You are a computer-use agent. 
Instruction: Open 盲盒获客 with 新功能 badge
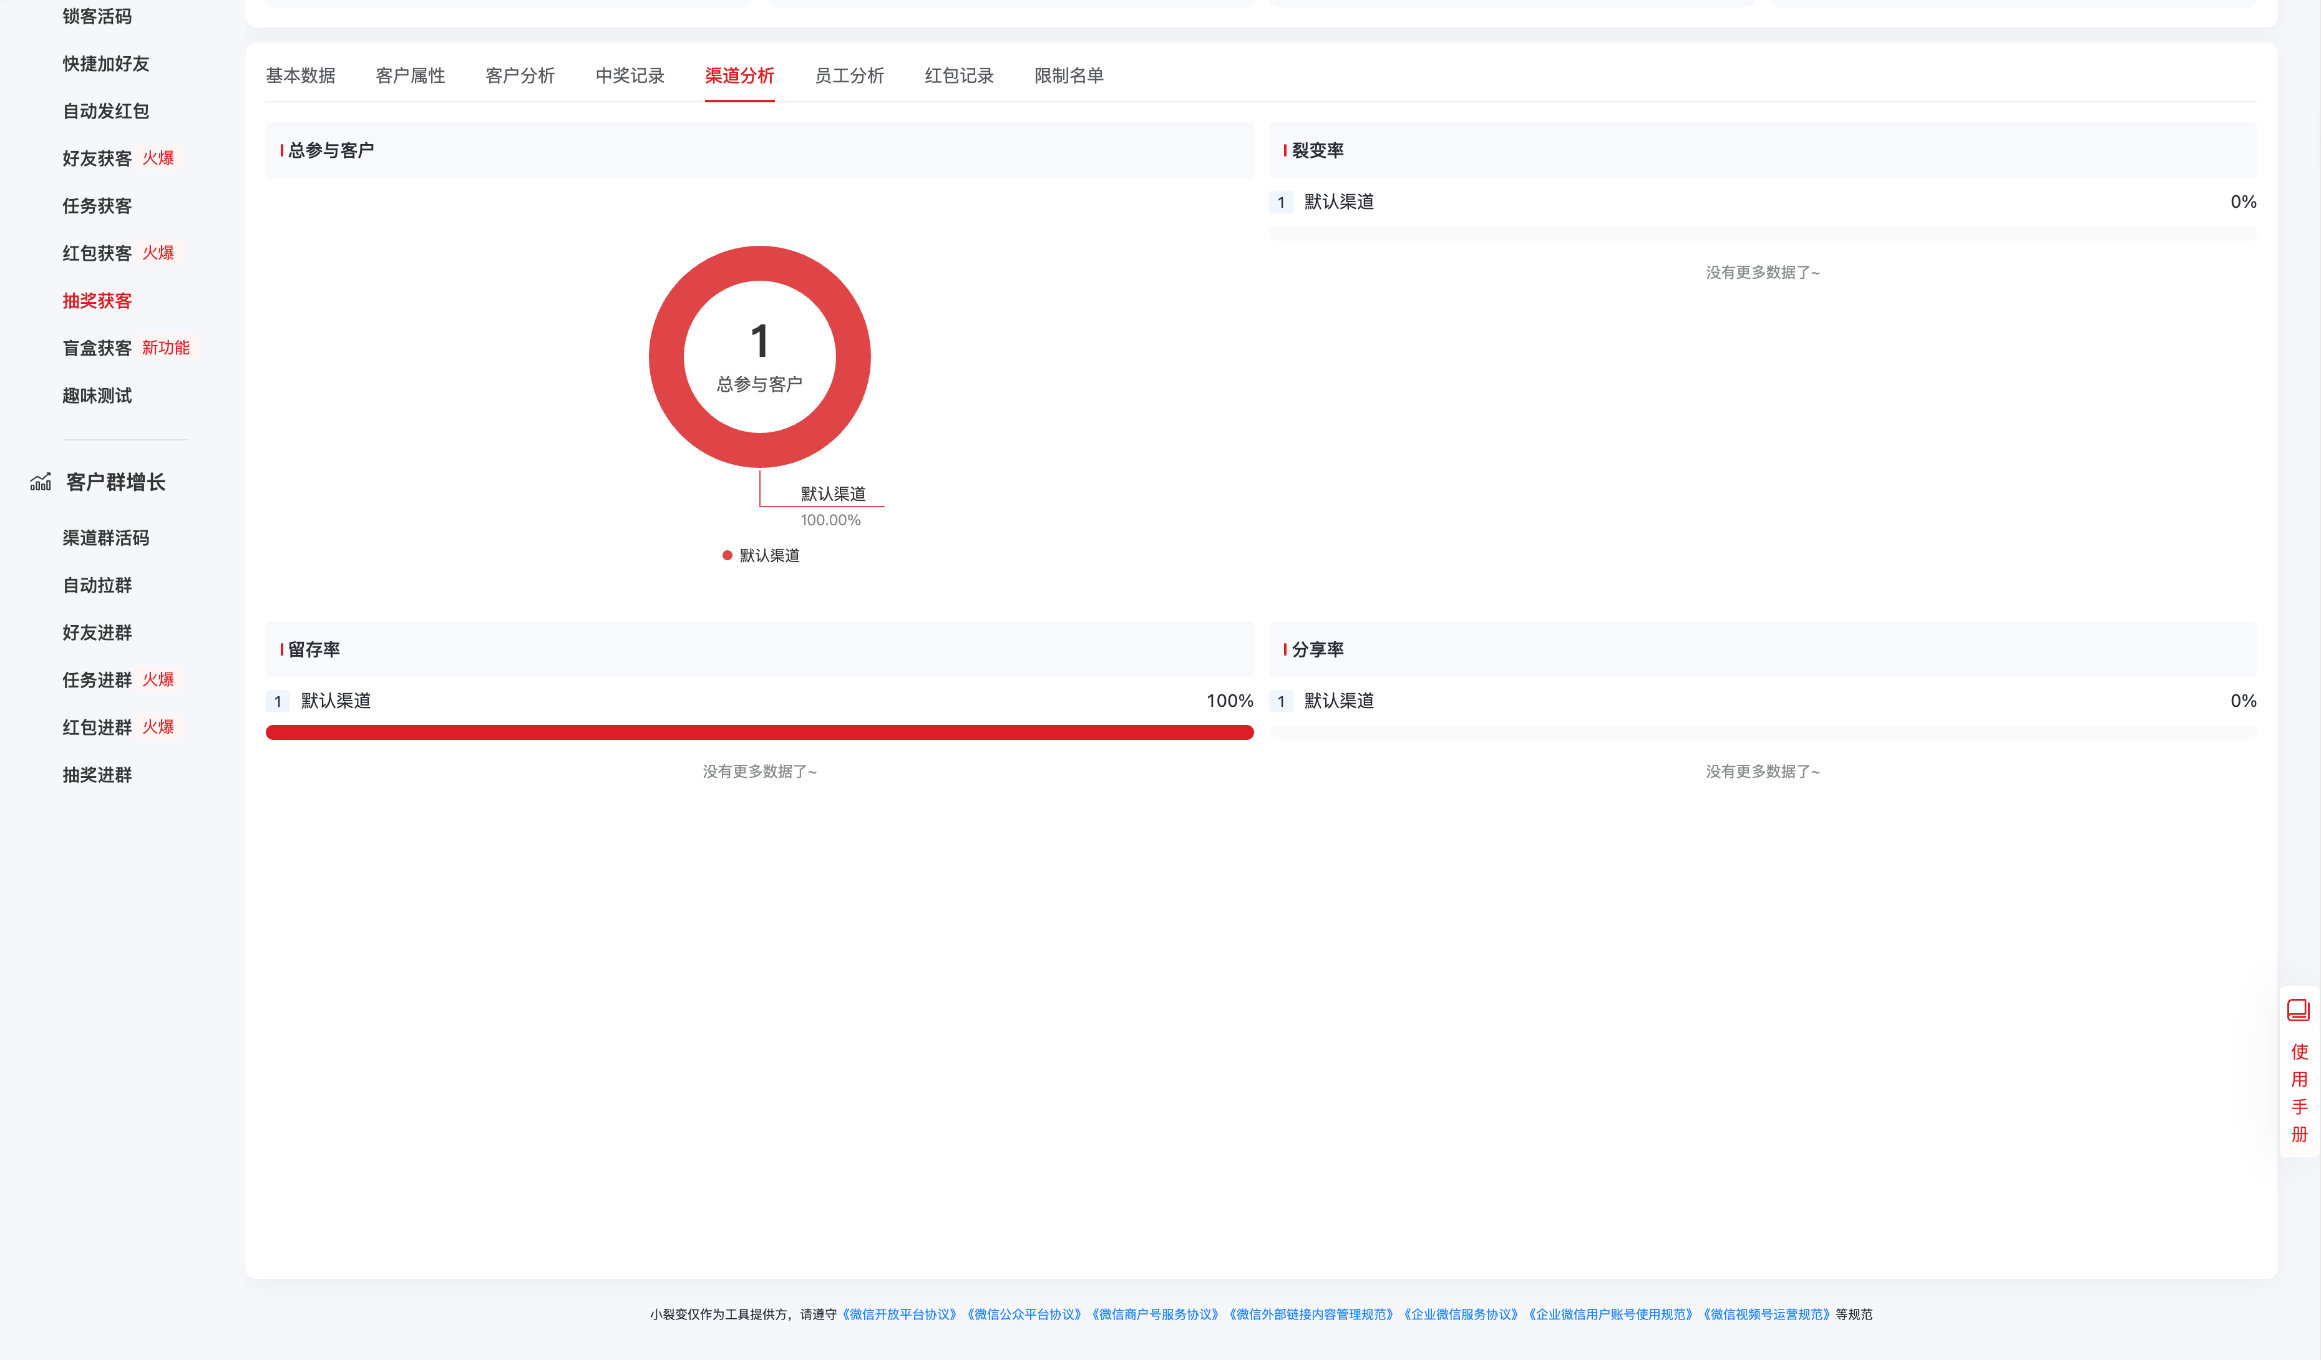tap(97, 348)
